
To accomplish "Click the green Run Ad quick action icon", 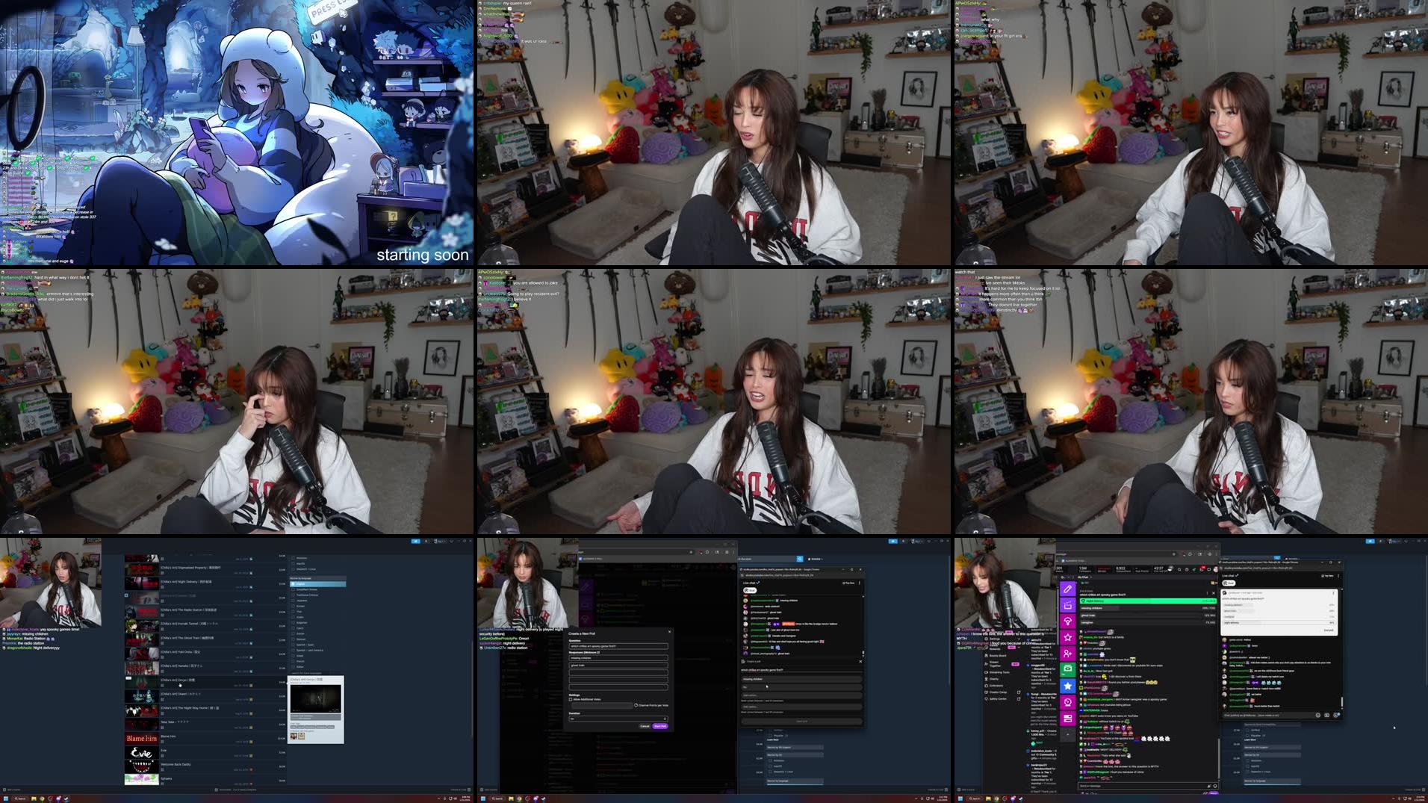I will (1067, 668).
